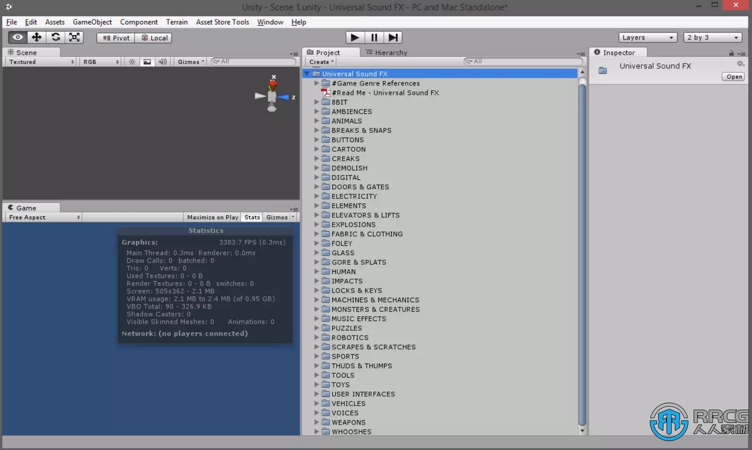
Task: Select the USER INTERFACES folder
Action: (363, 394)
